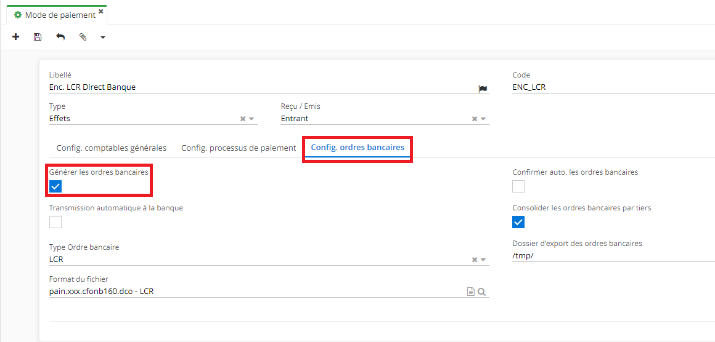Expand the toolbar more-actions caret menu
The image size is (715, 342).
pos(103,38)
